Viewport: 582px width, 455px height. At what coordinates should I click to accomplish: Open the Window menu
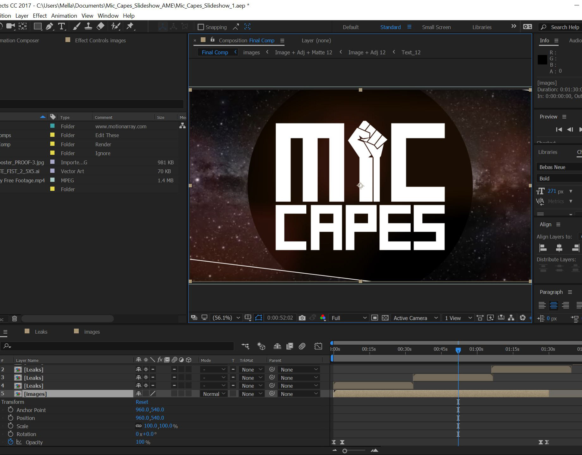pos(108,16)
